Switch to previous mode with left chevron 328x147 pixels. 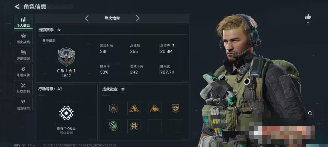coord(87,18)
